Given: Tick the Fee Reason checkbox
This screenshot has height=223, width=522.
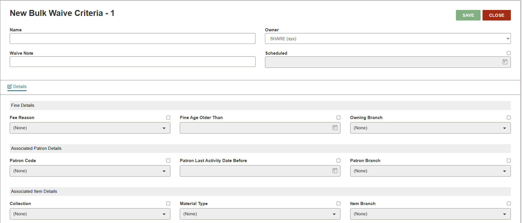Looking at the screenshot, I should [x=168, y=118].
